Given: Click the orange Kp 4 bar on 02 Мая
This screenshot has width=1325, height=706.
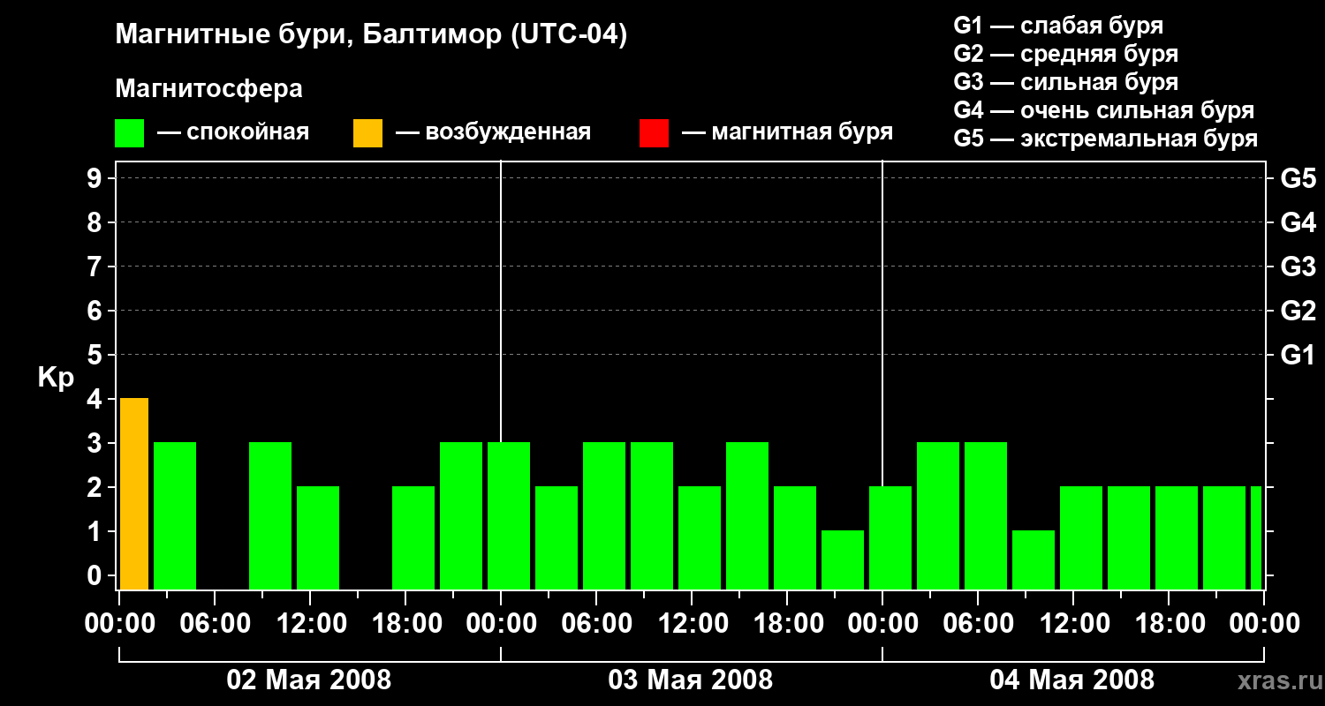Looking at the screenshot, I should 134,494.
